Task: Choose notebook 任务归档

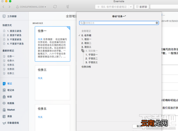Action: (86, 67)
